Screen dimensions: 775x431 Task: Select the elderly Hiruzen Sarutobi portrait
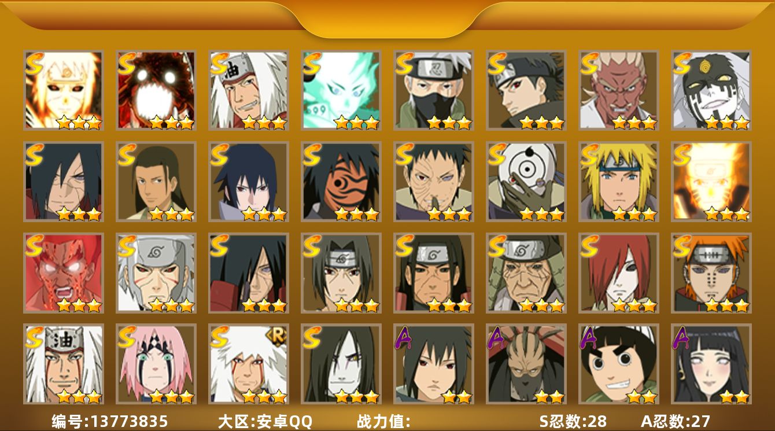click(526, 273)
